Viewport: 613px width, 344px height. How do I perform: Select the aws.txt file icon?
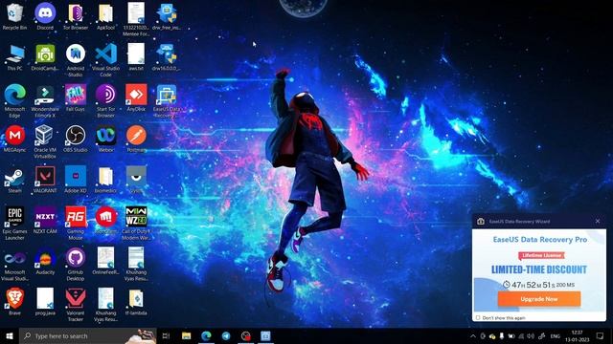click(x=136, y=57)
